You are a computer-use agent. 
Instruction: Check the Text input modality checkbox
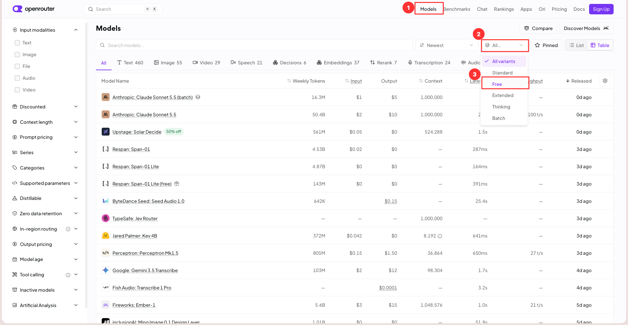[17, 43]
